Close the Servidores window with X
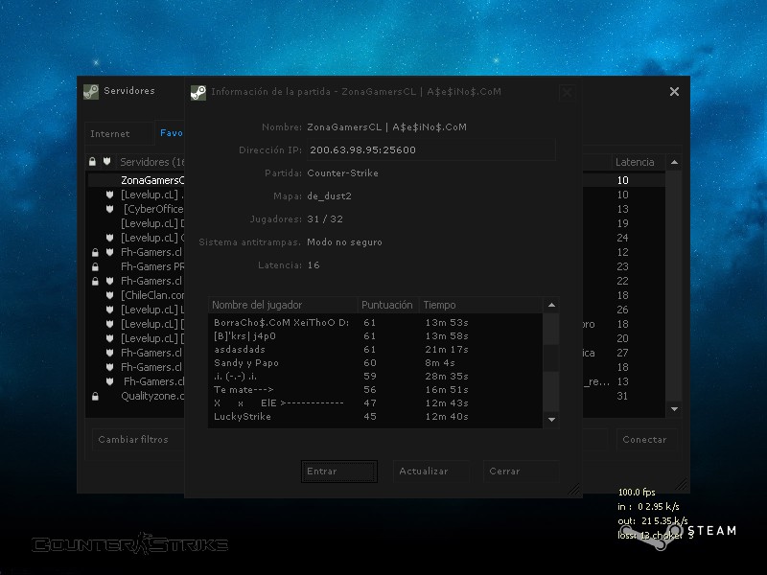Viewport: 767px width, 575px height. pyautogui.click(x=674, y=91)
